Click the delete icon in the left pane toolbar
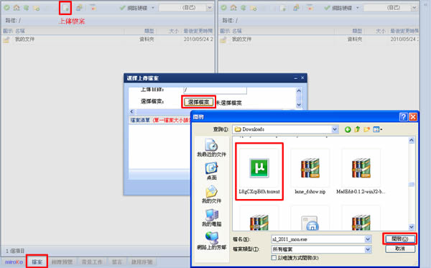Image resolution: width=431 pixels, height=268 pixels. point(93,8)
